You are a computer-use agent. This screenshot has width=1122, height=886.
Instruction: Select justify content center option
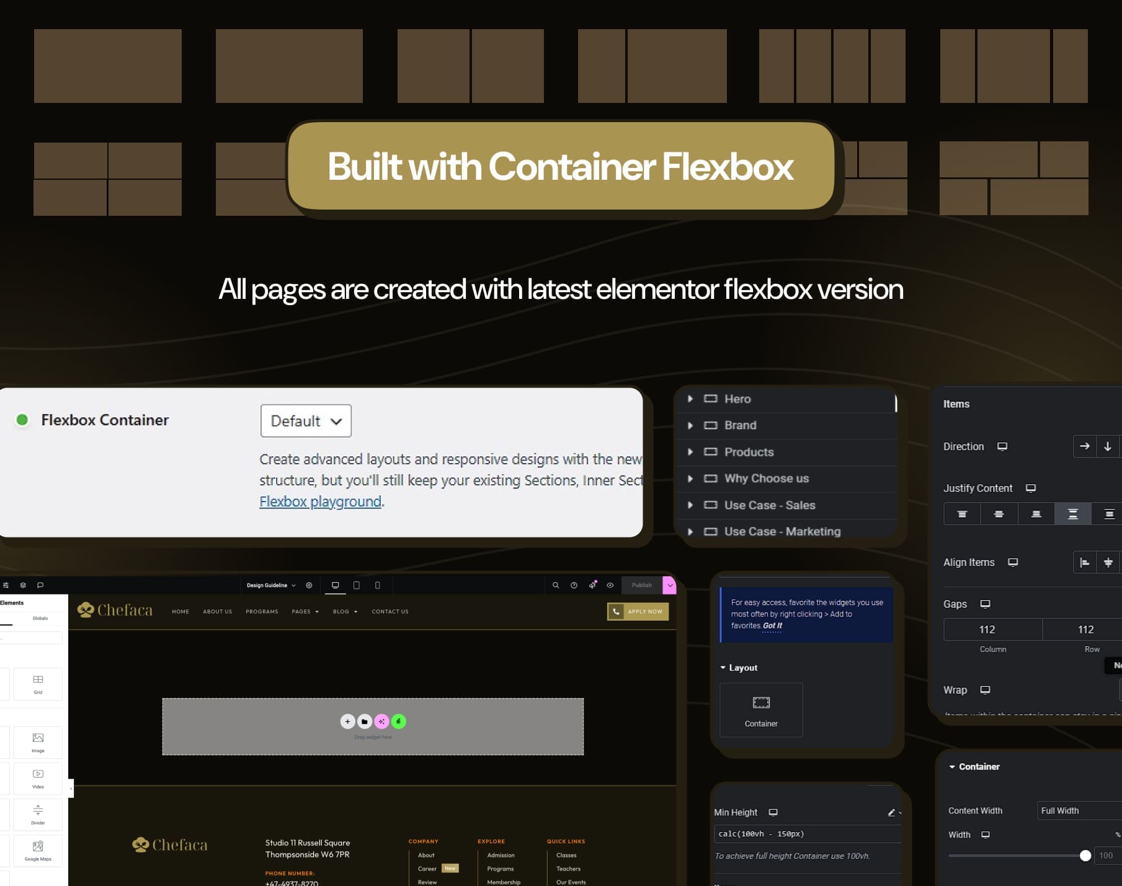point(999,514)
